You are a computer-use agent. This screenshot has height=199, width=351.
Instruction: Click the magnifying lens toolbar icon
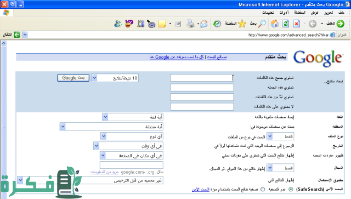(151, 24)
